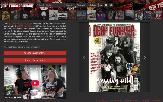
Task: Click the Watch on YouTube logo
Action: tap(13, 98)
